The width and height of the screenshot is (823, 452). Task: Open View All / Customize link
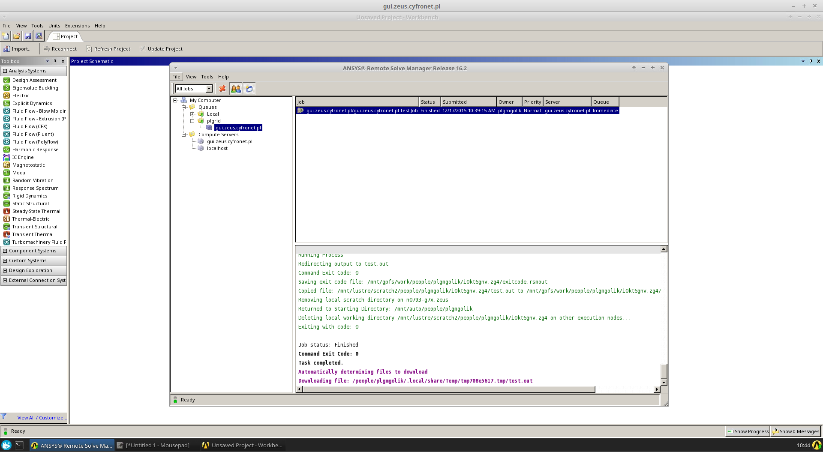tap(42, 418)
